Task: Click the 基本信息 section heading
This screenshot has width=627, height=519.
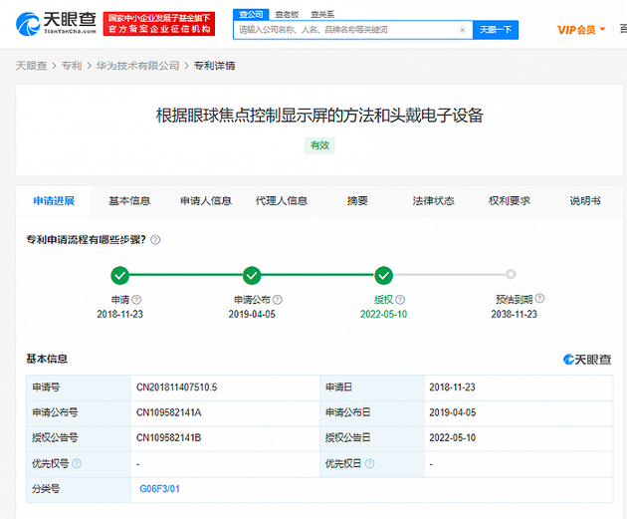Action: pos(47,359)
